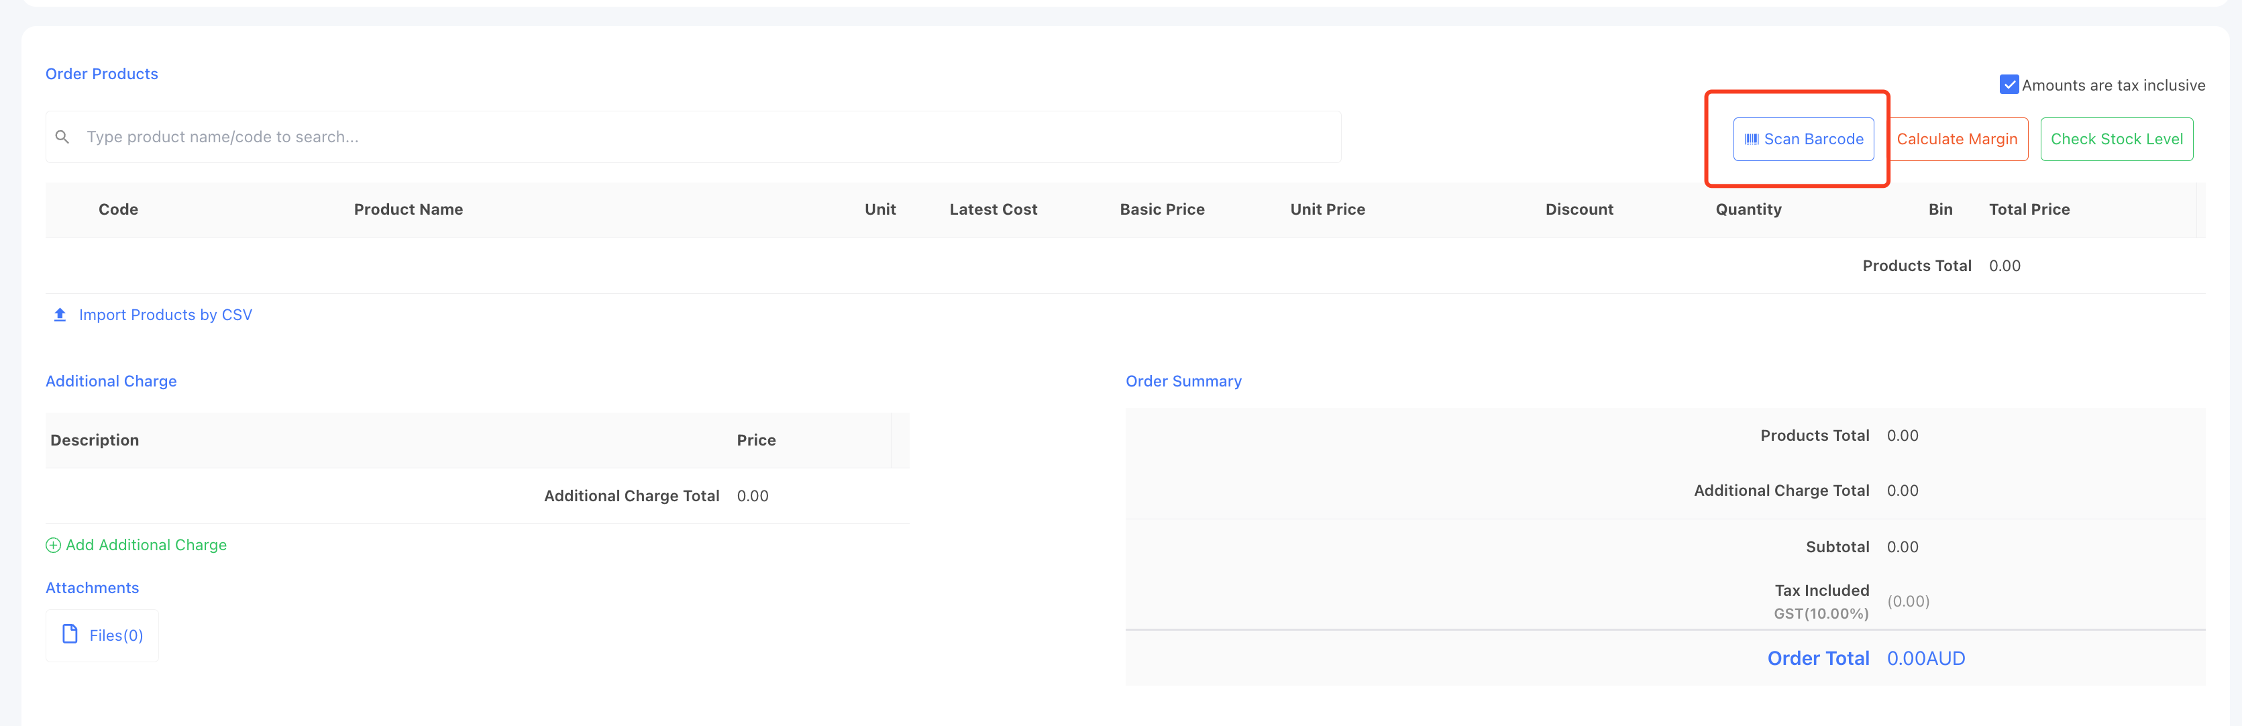Open Import Products by CSV link
The height and width of the screenshot is (726, 2242).
point(165,315)
